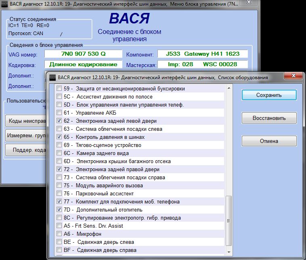Click the equipment list scrollbar thumb
Viewport: 306px width, 260px height.
click(x=229, y=221)
